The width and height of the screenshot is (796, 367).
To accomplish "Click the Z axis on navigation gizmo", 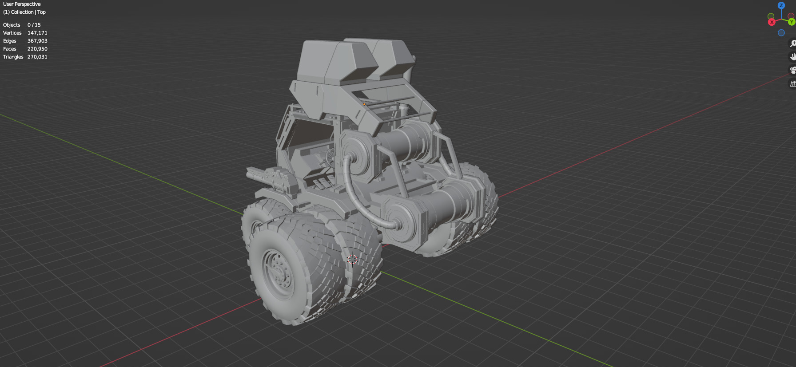I will click(x=781, y=5).
